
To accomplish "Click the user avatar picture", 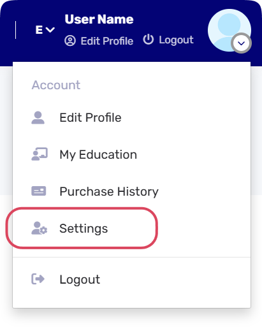I will pyautogui.click(x=229, y=30).
